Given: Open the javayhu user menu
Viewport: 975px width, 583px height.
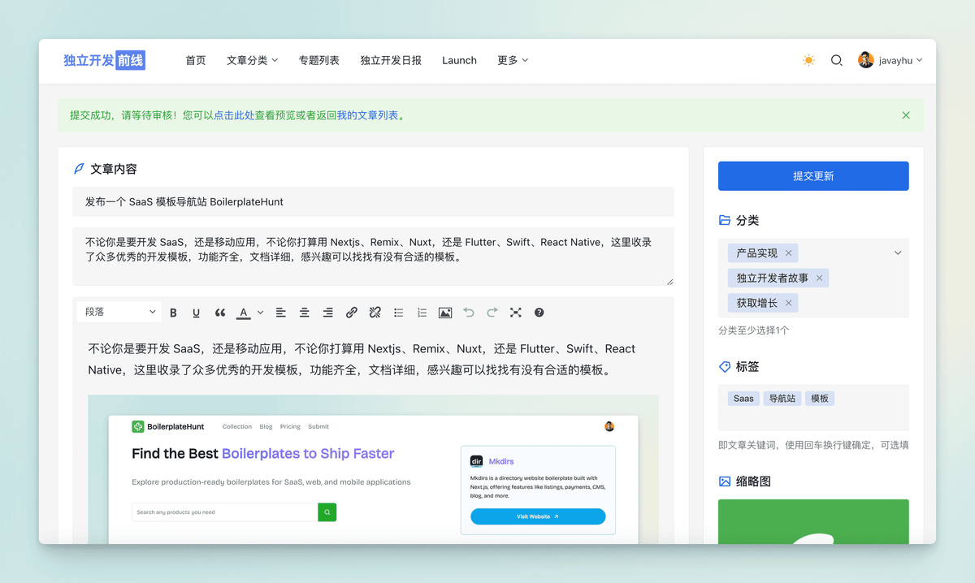Looking at the screenshot, I should coord(890,60).
